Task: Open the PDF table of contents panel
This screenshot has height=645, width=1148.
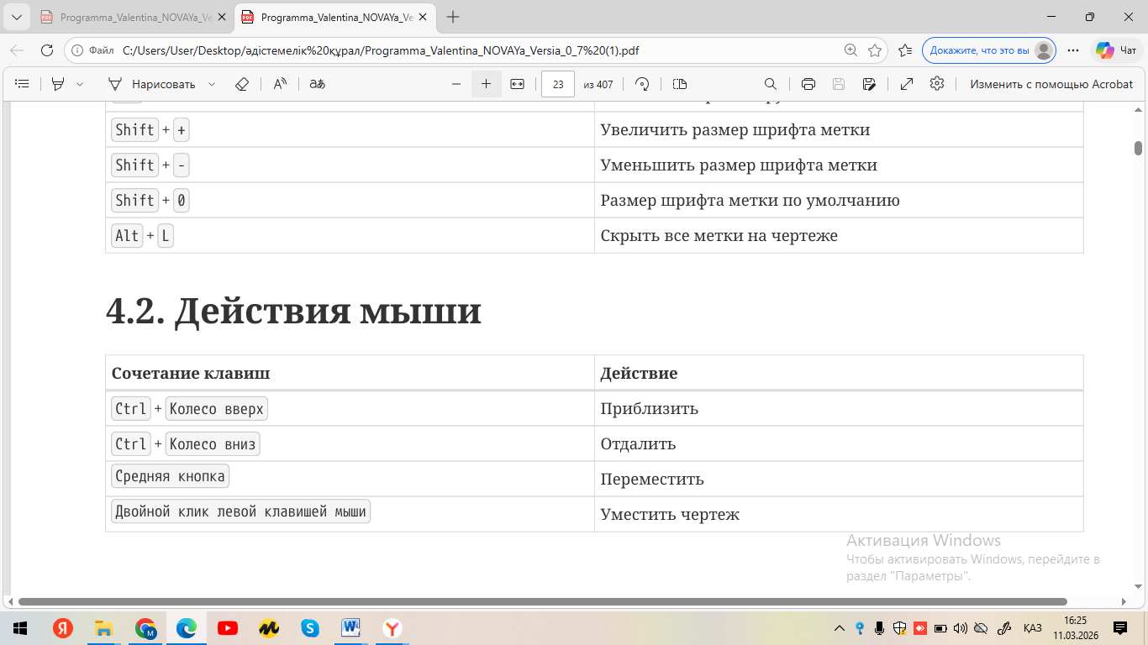Action: [x=23, y=84]
